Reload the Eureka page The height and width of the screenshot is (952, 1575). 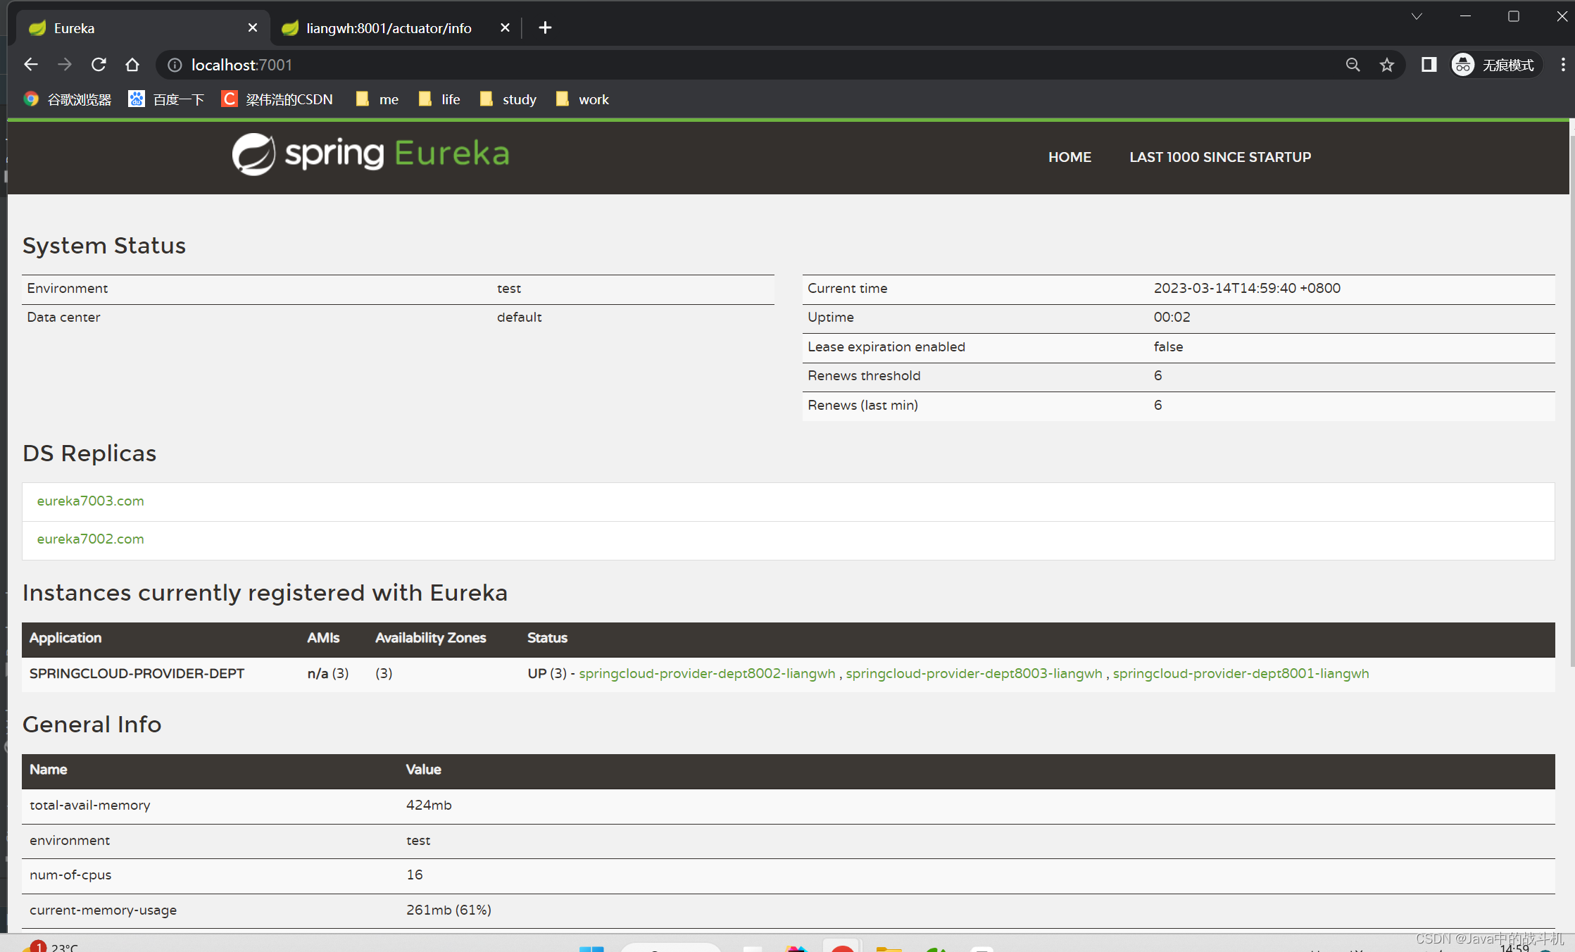(99, 65)
